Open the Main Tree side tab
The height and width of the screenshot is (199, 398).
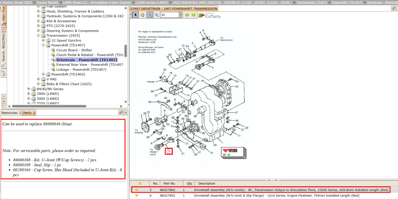(x=4, y=16)
